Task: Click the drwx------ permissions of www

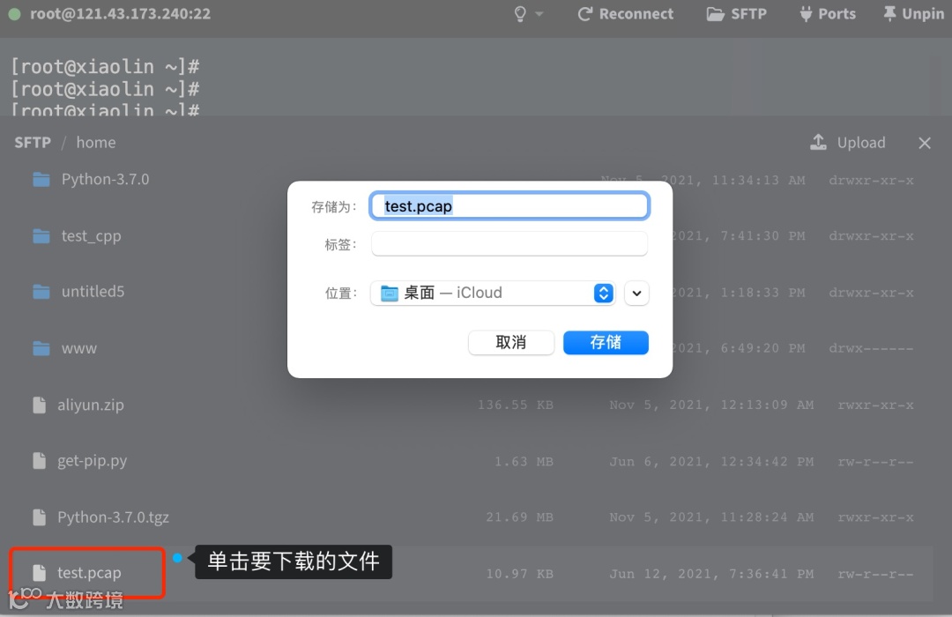Action: point(871,348)
